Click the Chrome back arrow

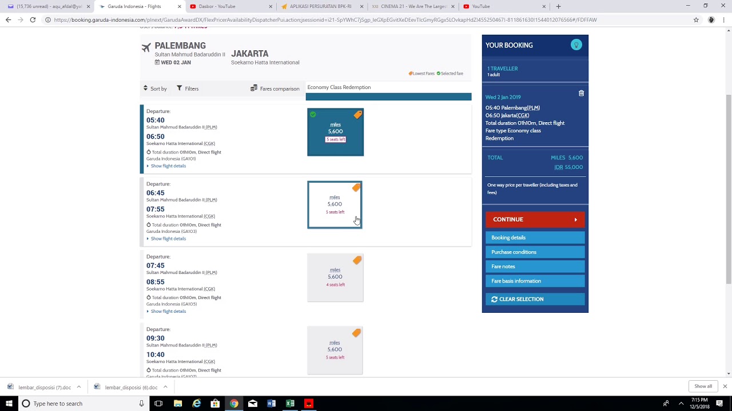(x=8, y=19)
